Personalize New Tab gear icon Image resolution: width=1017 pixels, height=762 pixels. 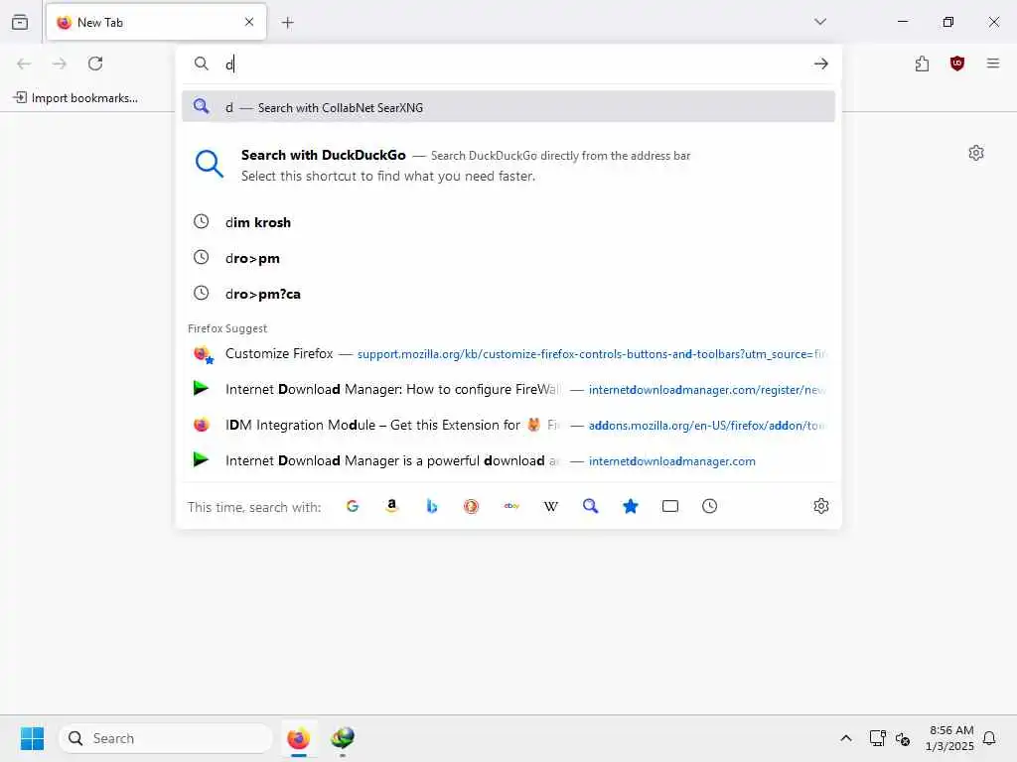[976, 153]
